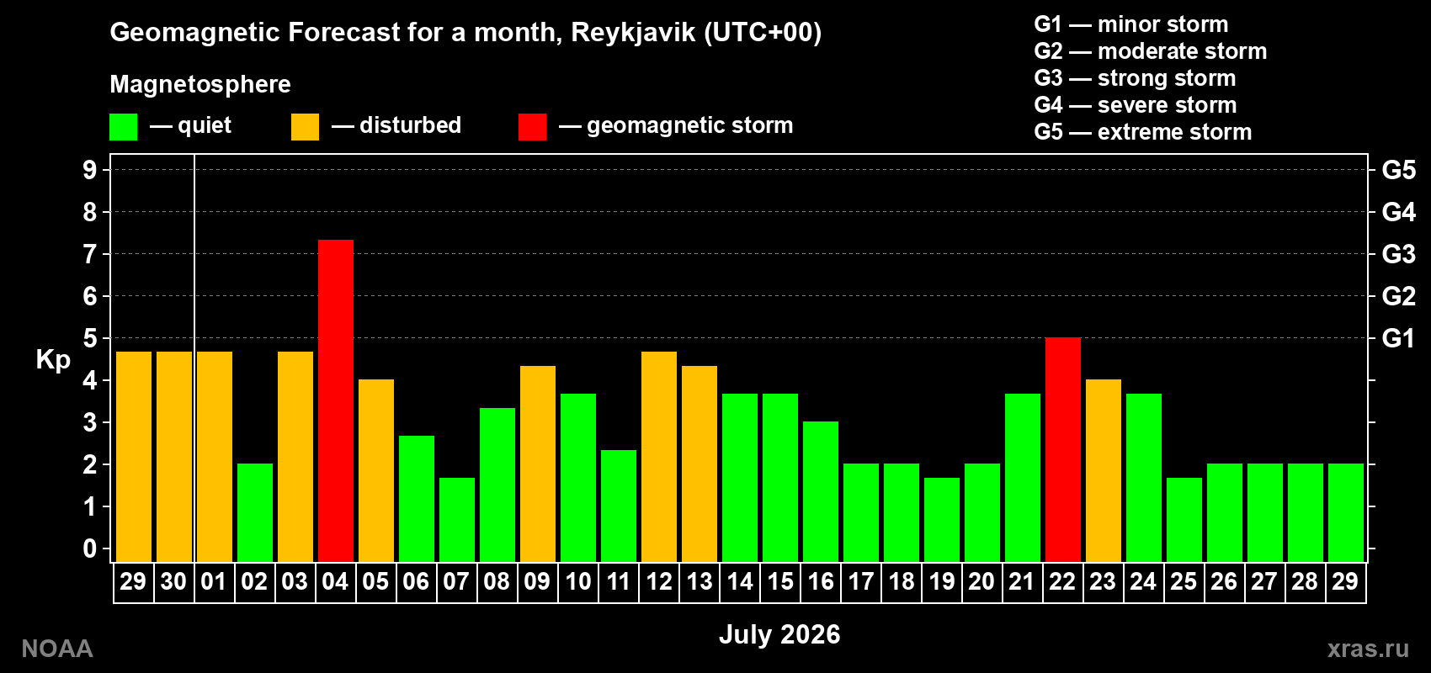This screenshot has height=673, width=1431.
Task: Click the green bar for date 06
Action: [x=417, y=499]
